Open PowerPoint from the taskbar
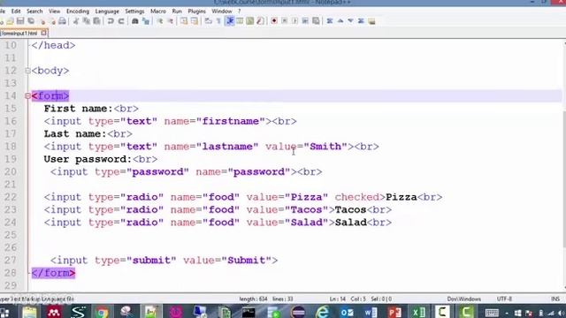The image size is (566, 318). pos(395,312)
